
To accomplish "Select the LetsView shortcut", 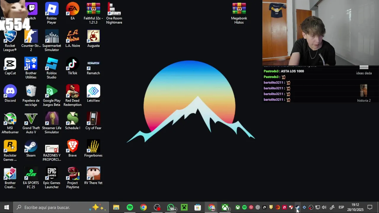I will (x=93, y=94).
